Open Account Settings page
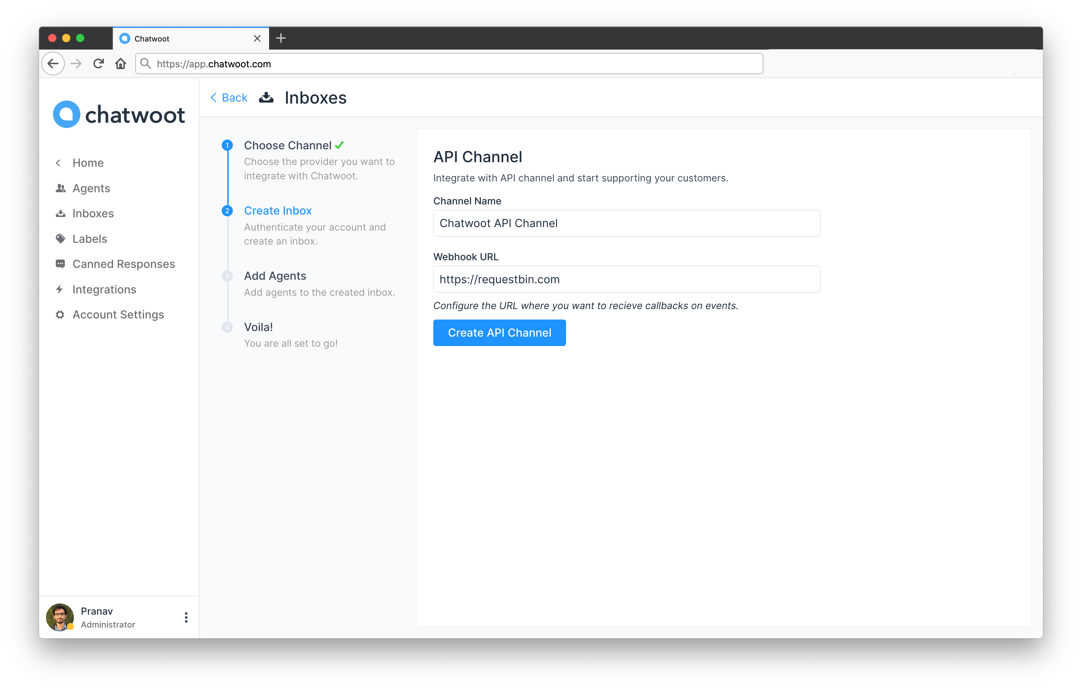Viewport: 1082px width, 690px height. click(118, 314)
